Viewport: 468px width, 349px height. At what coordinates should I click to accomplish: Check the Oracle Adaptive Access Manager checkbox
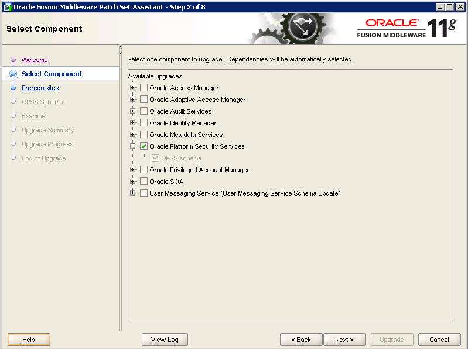[144, 100]
